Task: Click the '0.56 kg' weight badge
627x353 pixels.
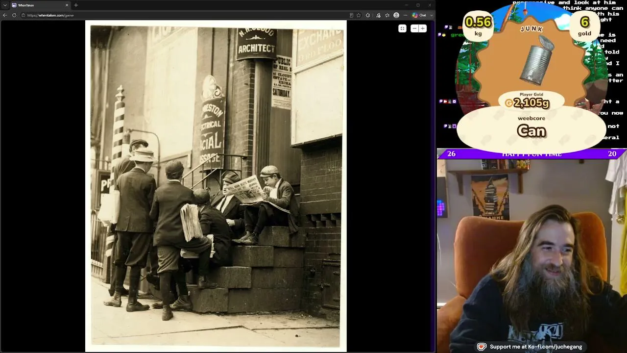Action: click(x=478, y=25)
